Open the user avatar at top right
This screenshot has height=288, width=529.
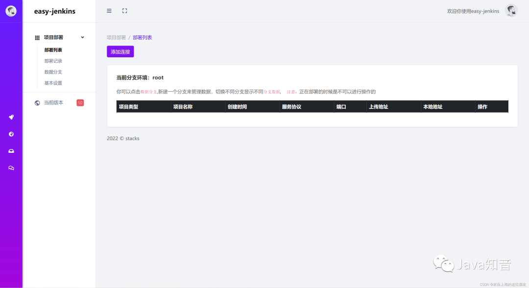(511, 11)
